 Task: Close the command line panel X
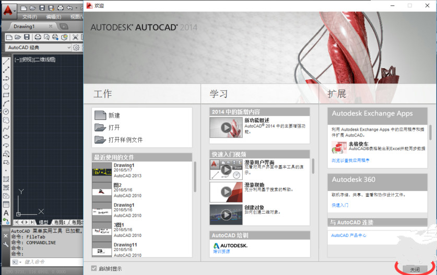click(x=6, y=236)
